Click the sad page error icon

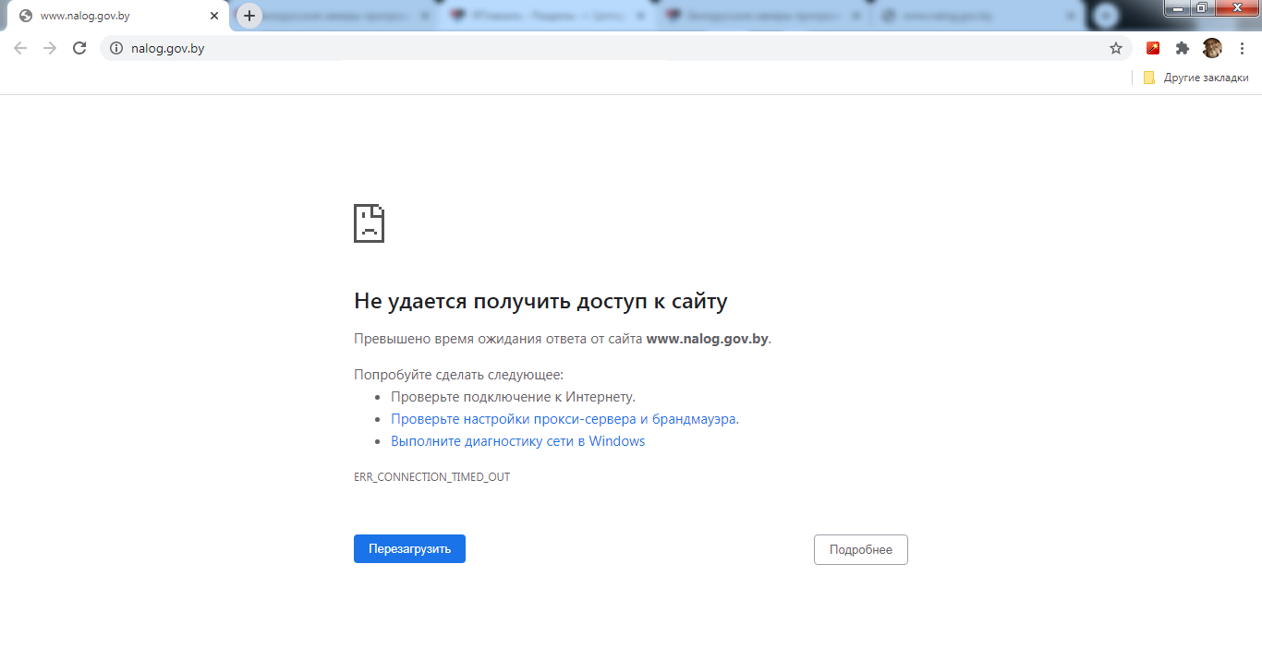coord(369,223)
